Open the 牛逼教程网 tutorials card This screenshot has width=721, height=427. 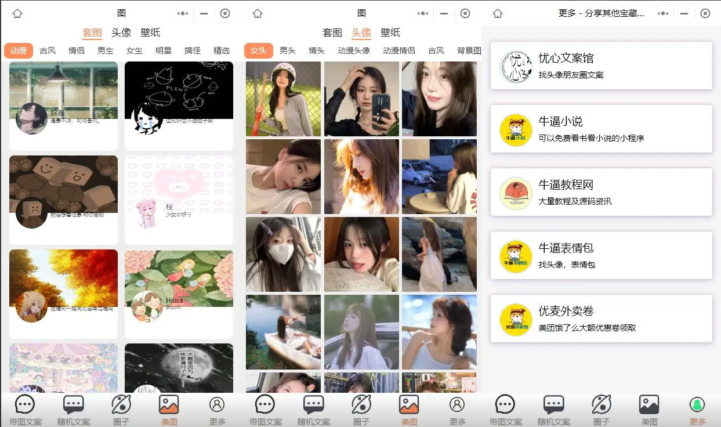[601, 192]
